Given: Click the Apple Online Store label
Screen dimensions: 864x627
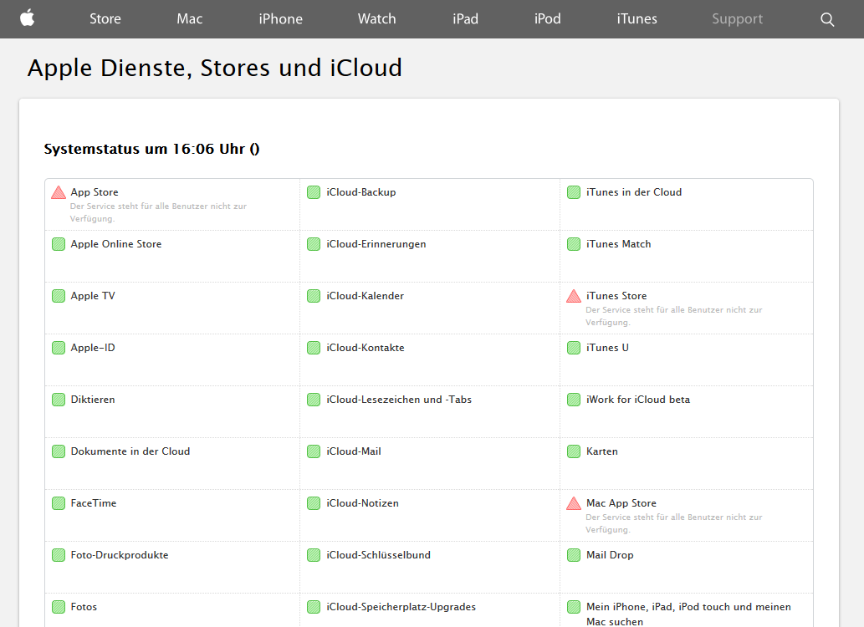Looking at the screenshot, I should (x=115, y=244).
